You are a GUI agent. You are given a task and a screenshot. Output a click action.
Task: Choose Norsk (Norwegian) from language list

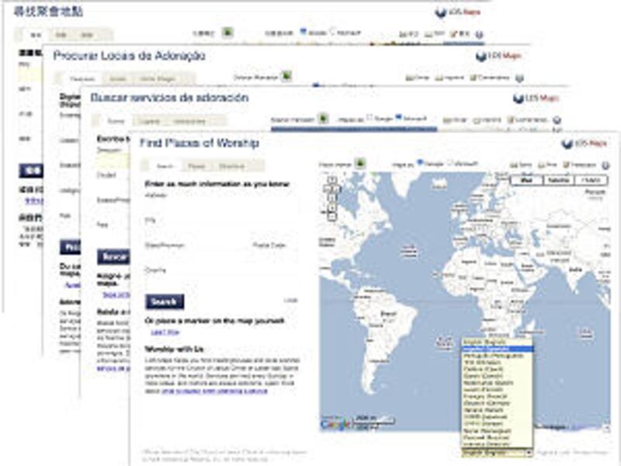coord(498,430)
